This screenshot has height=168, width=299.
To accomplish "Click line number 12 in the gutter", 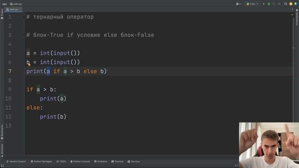I will click(x=8, y=117).
